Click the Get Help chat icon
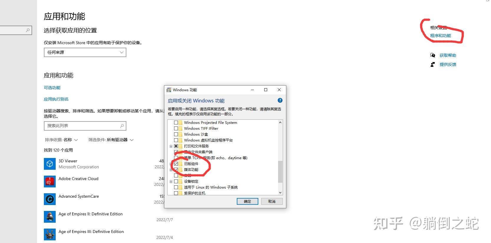Screen dimensions: 491x243 433,55
